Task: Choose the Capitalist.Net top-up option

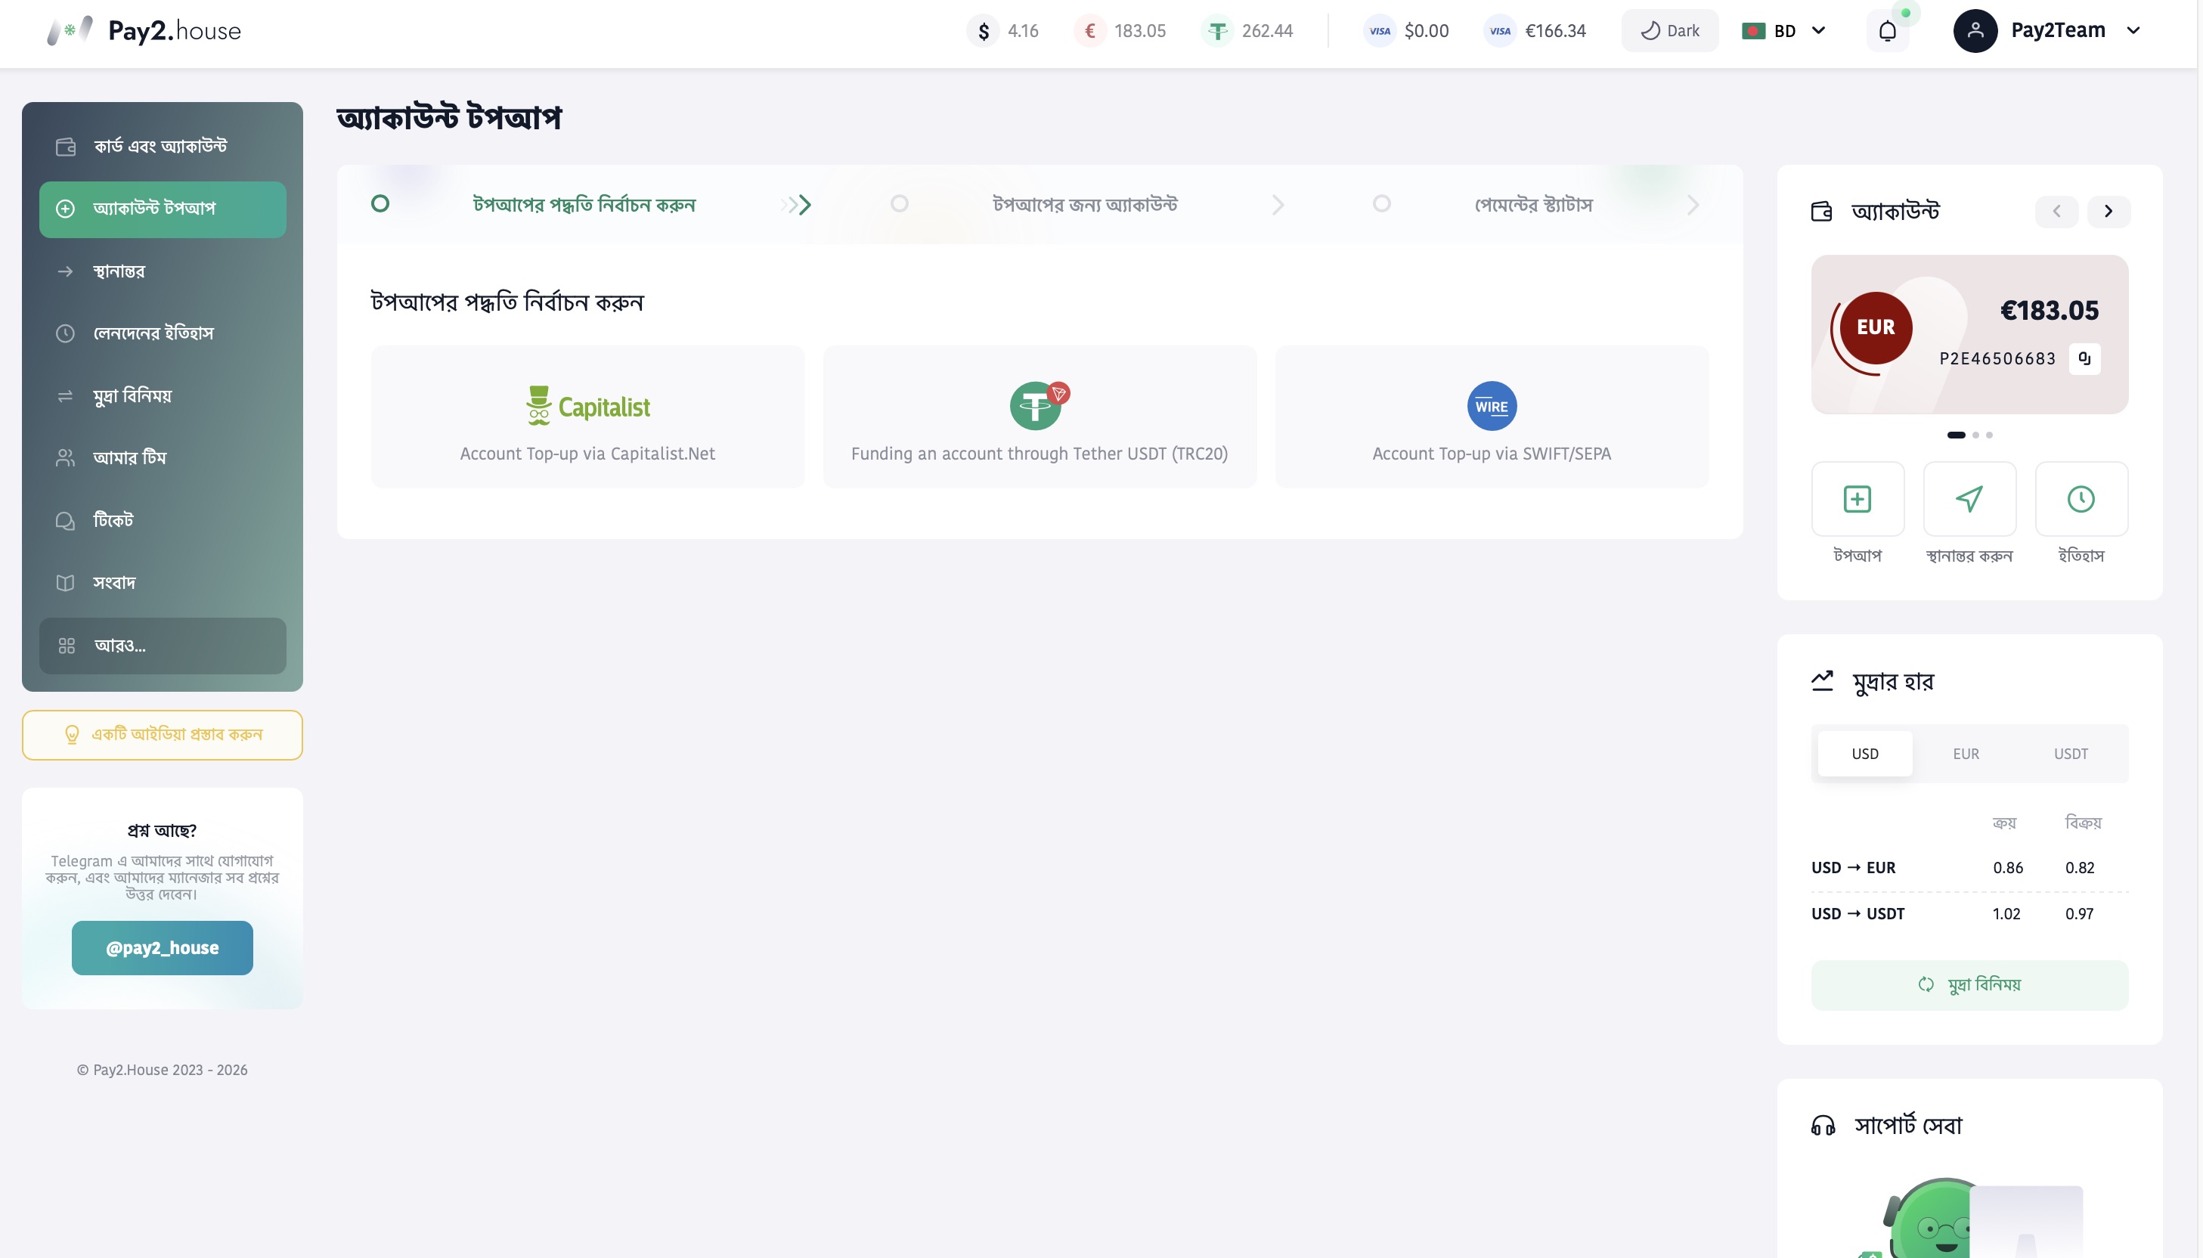Action: (x=587, y=417)
